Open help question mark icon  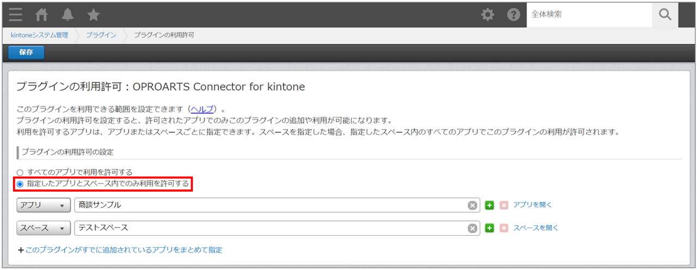513,15
